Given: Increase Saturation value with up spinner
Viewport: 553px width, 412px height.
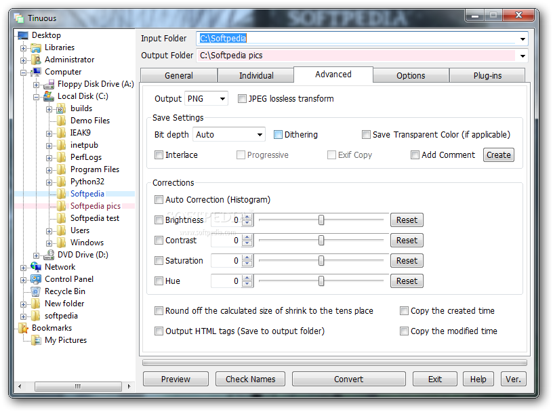Looking at the screenshot, I should click(247, 258).
